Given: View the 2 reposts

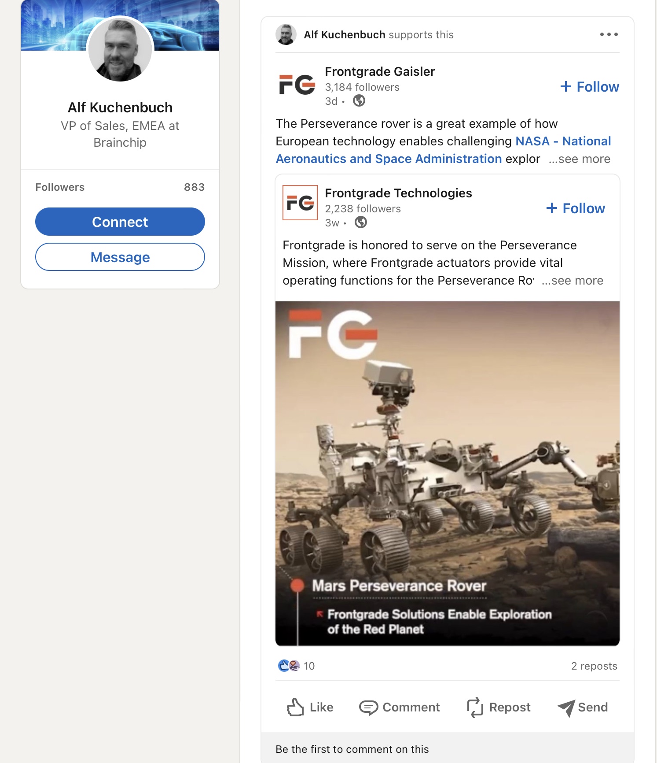Looking at the screenshot, I should coord(594,666).
